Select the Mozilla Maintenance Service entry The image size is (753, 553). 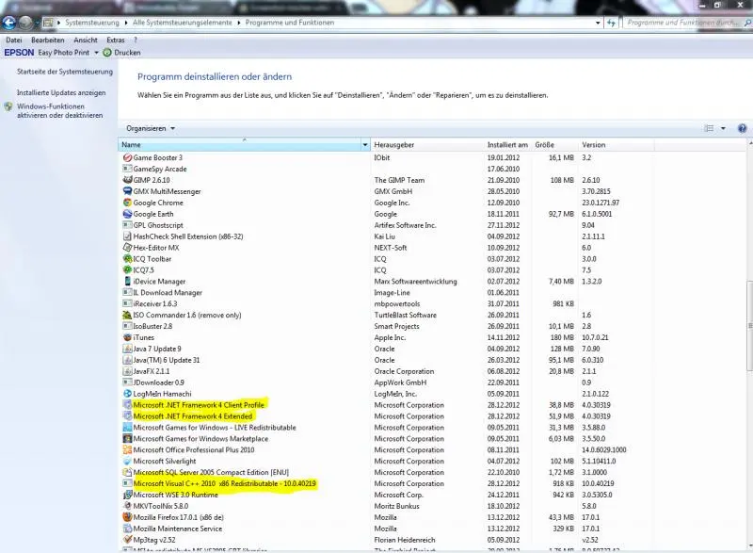tap(178, 529)
